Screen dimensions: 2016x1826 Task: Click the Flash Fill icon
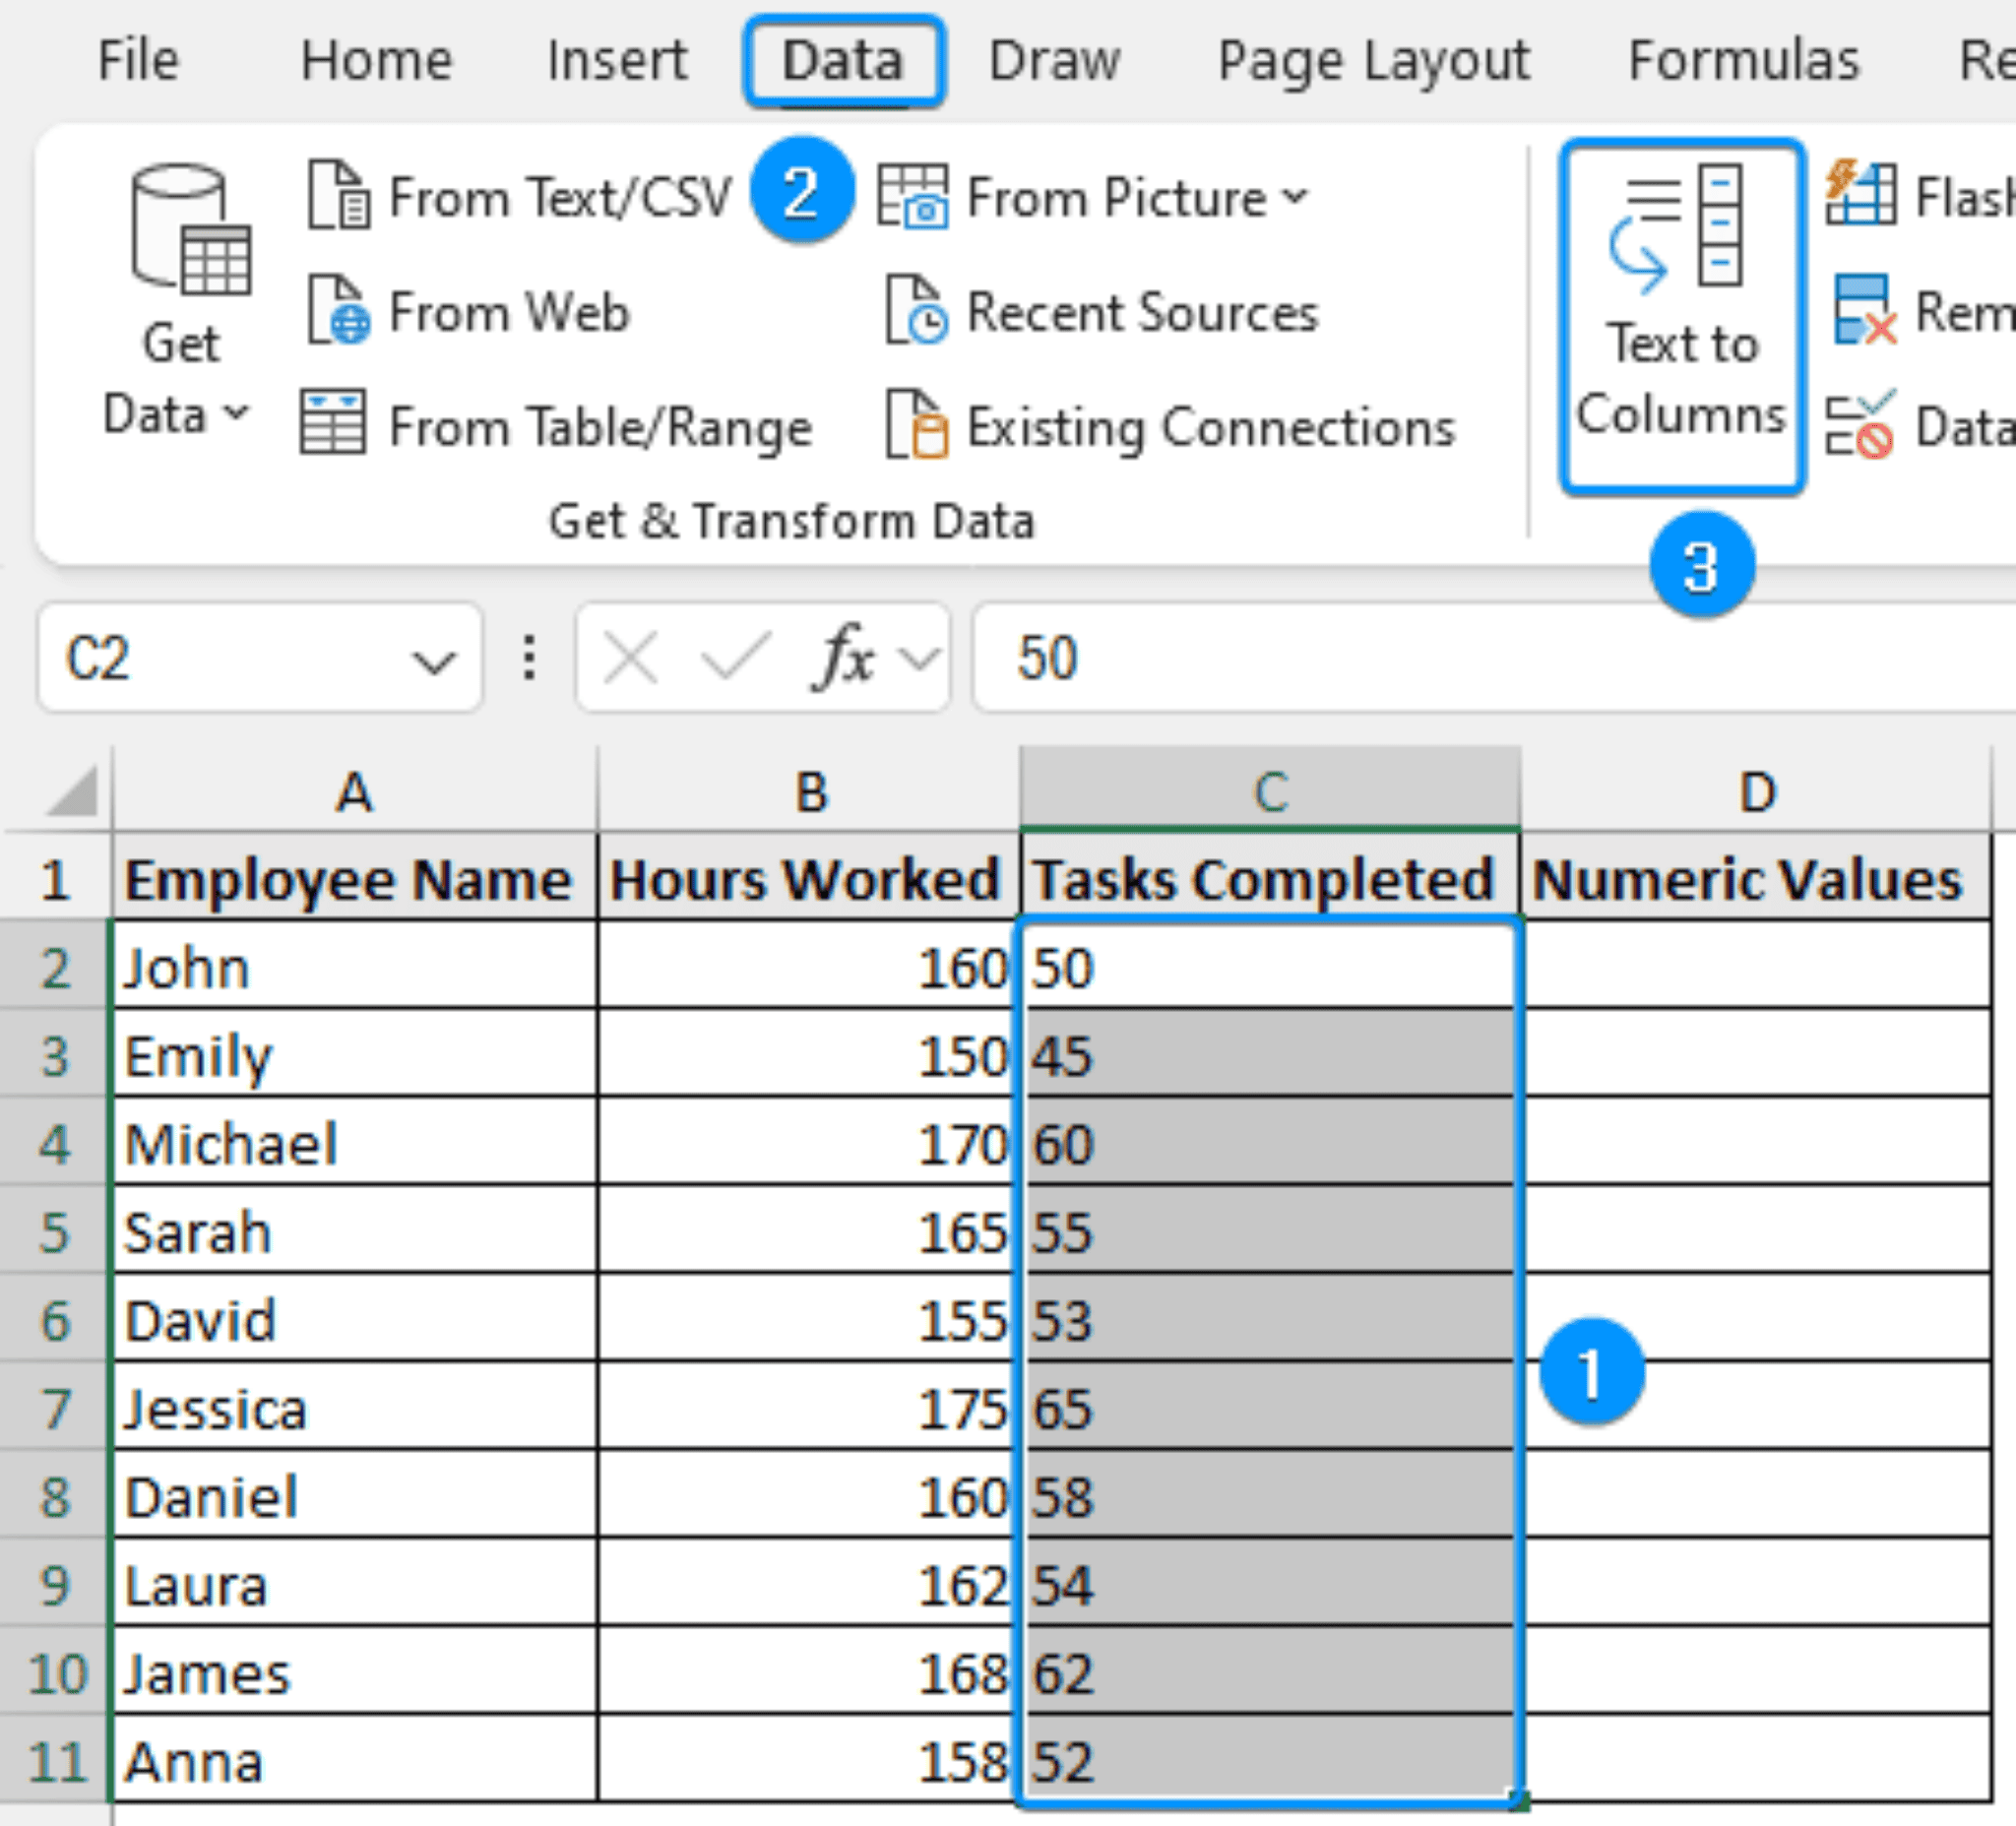(1860, 194)
